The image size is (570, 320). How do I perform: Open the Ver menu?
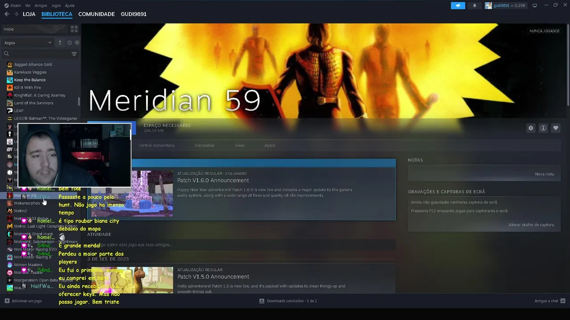(28, 6)
